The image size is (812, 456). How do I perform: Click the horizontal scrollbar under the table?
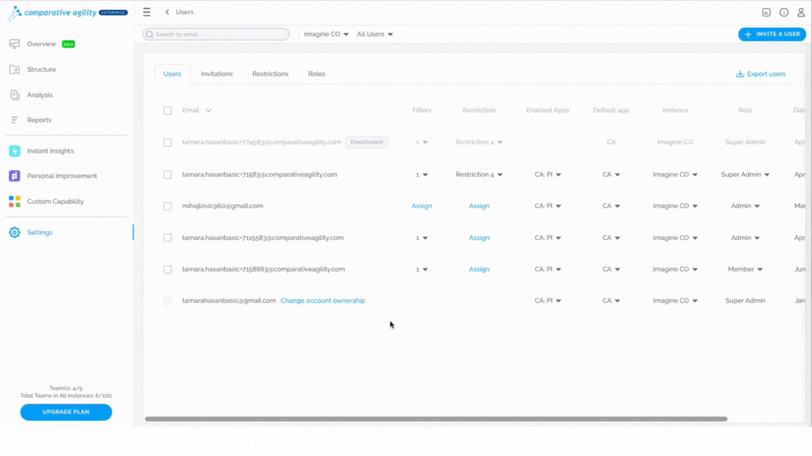click(x=436, y=419)
